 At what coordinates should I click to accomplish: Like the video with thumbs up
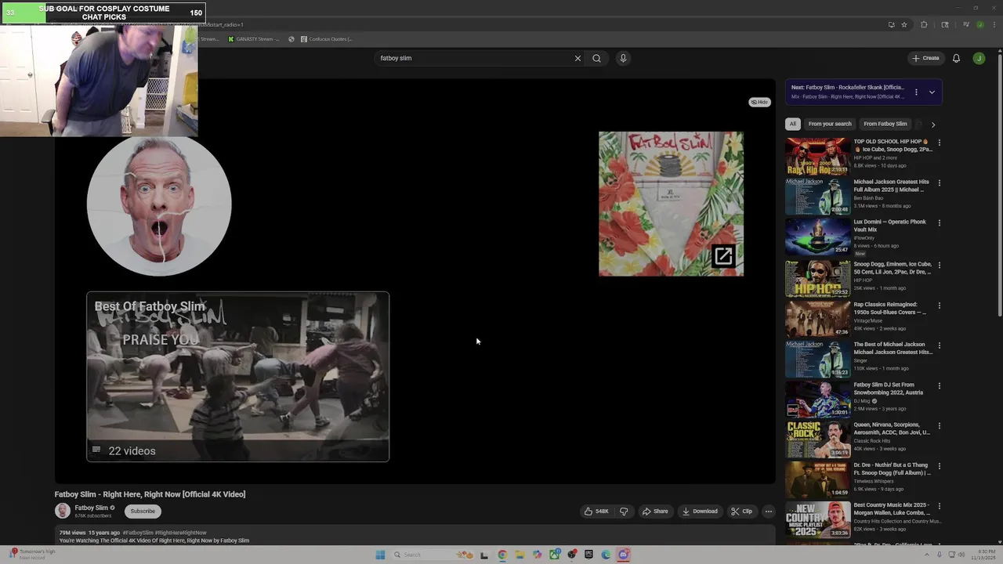(596, 511)
